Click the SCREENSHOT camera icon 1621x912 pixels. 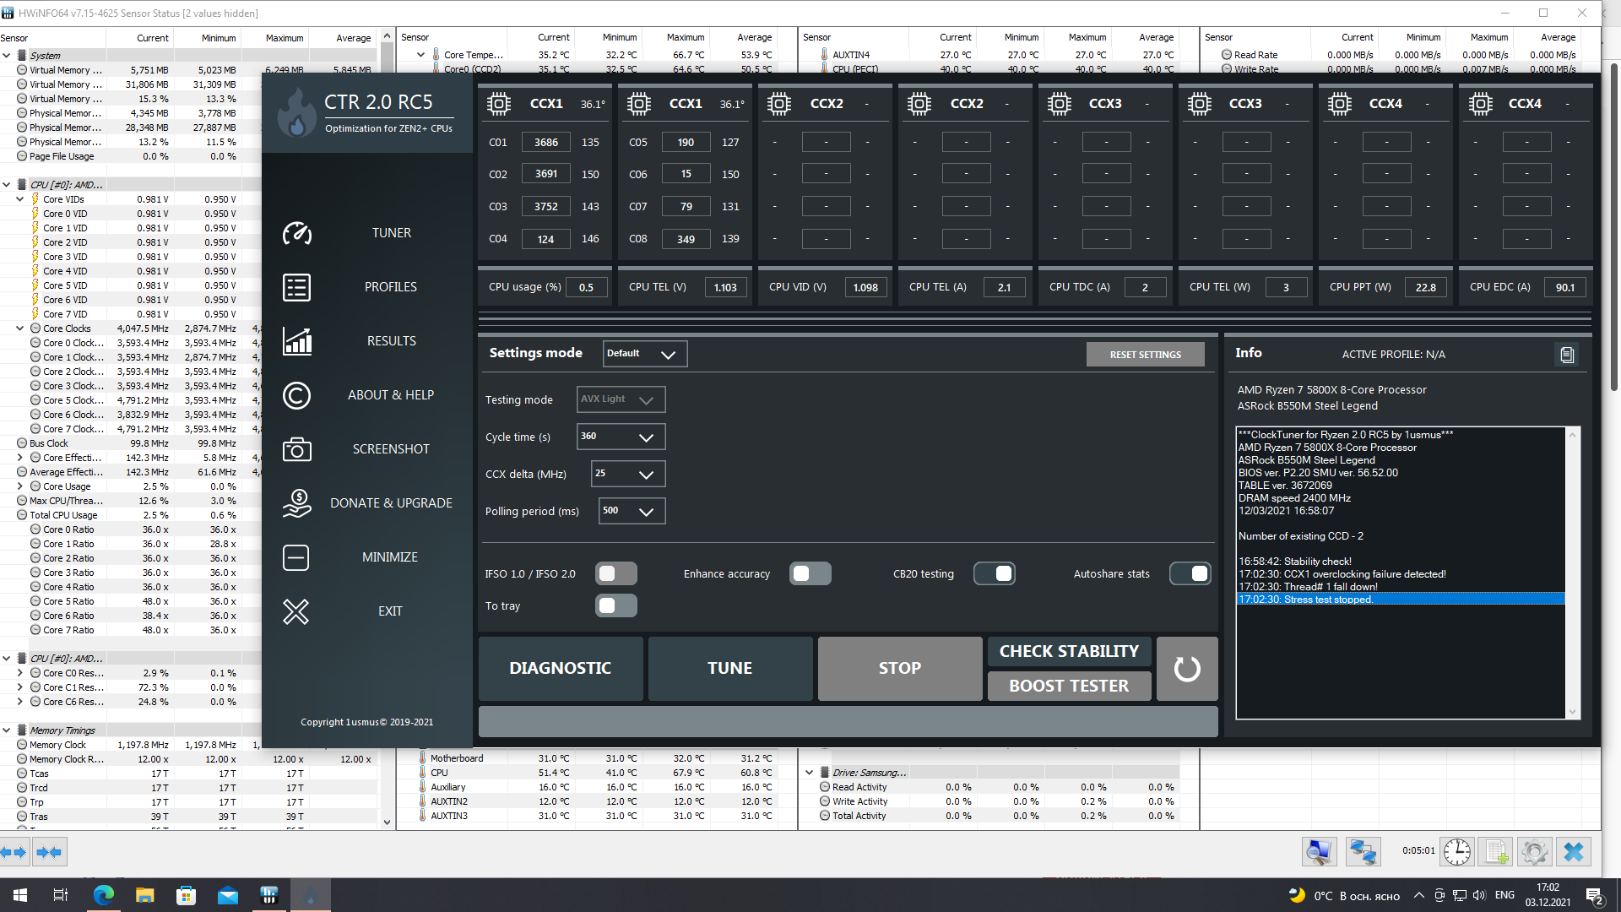(x=296, y=449)
